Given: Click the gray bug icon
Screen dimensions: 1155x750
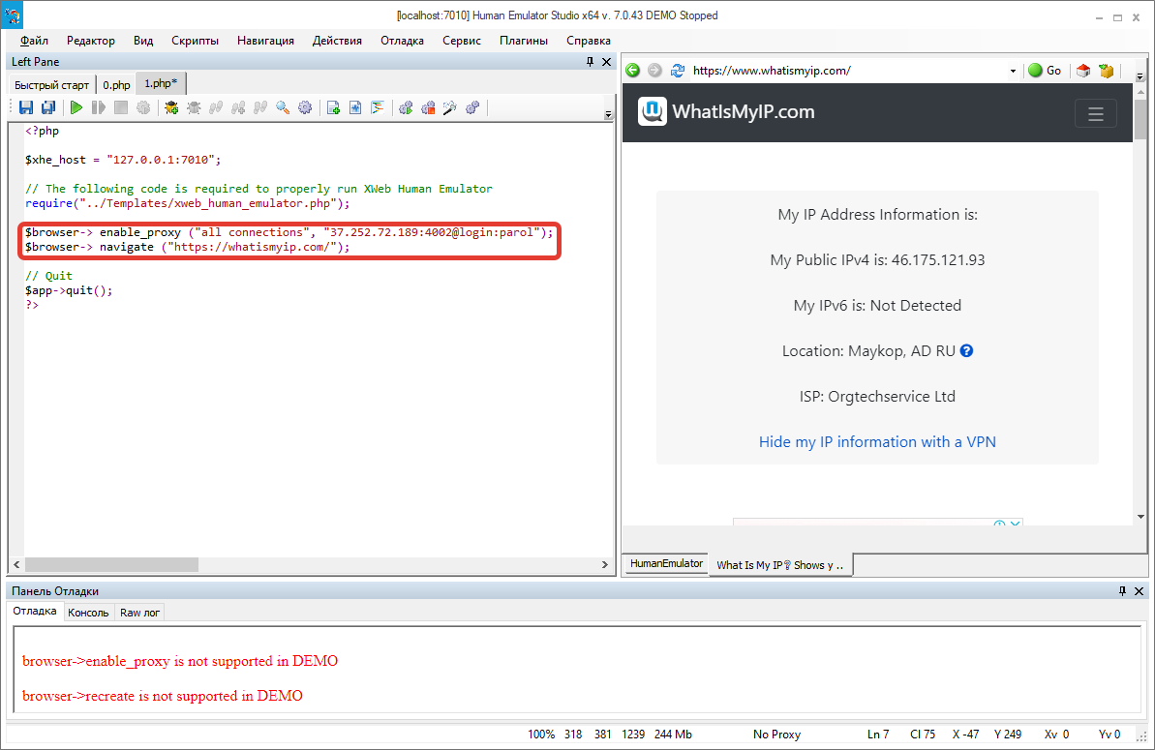Looking at the screenshot, I should (x=194, y=107).
